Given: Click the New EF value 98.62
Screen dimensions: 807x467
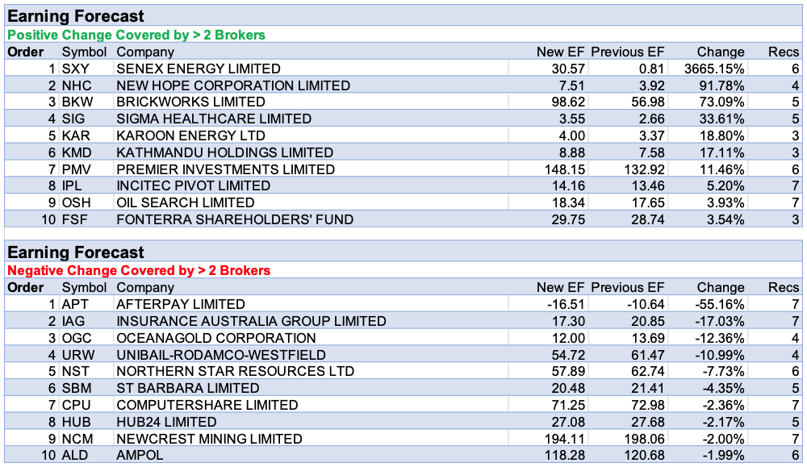Looking at the screenshot, I should (x=567, y=102).
